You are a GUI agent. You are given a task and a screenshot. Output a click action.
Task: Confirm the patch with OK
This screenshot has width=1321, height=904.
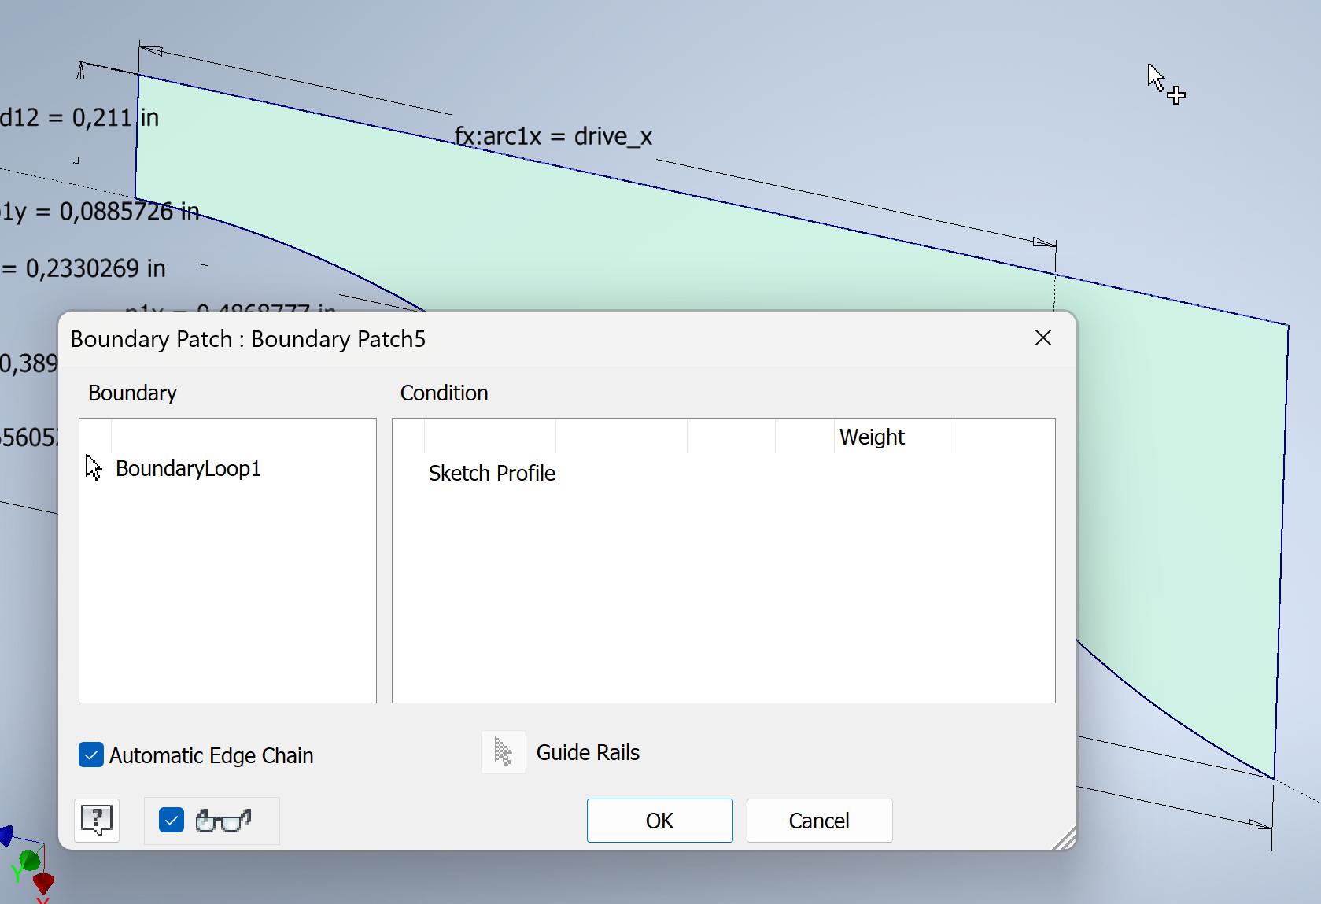659,821
